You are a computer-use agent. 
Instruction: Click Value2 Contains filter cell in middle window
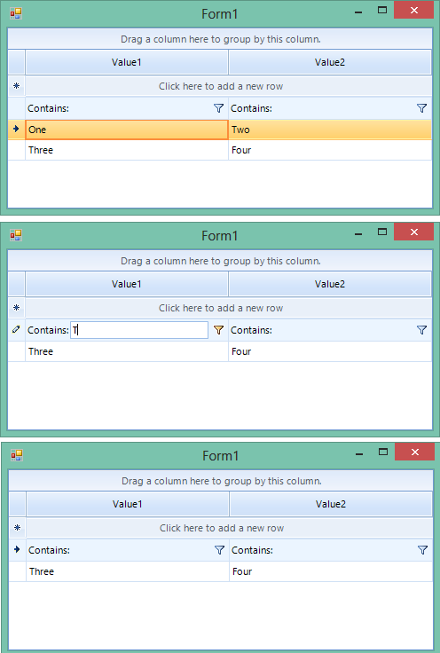[x=330, y=330]
